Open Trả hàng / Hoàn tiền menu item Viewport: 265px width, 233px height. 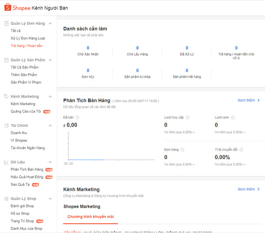(26, 45)
